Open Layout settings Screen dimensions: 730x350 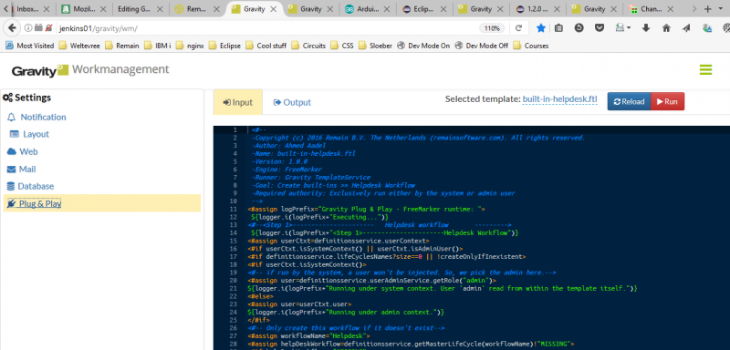pos(36,134)
